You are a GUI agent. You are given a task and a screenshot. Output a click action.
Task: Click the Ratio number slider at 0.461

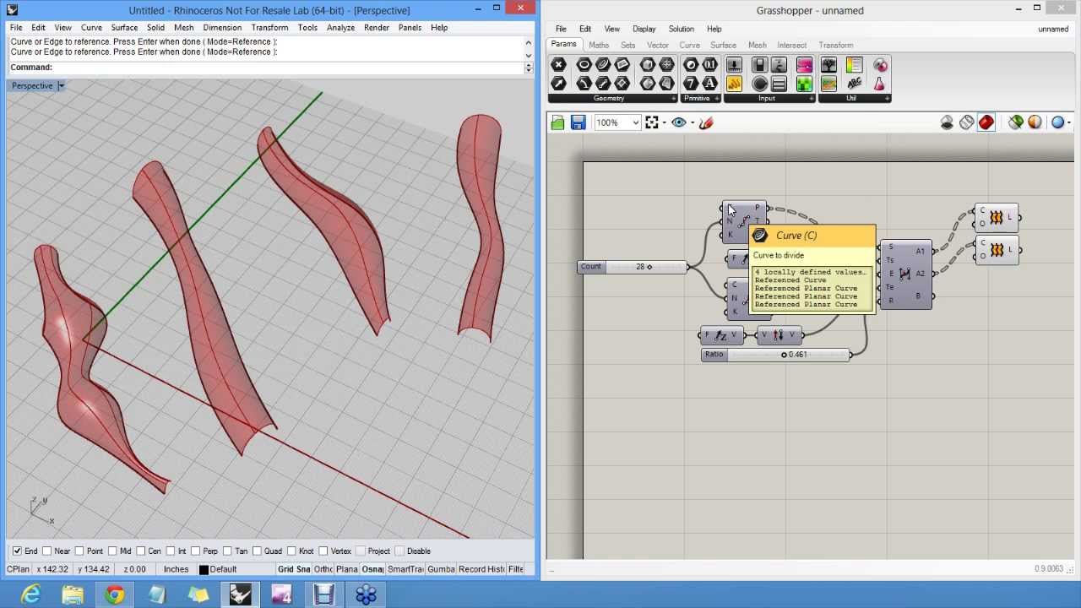pyautogui.click(x=776, y=355)
